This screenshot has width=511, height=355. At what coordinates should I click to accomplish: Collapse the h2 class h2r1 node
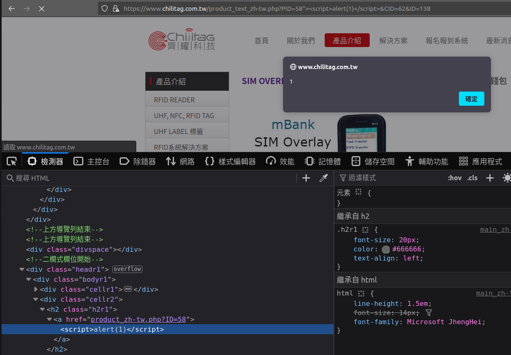pos(43,310)
